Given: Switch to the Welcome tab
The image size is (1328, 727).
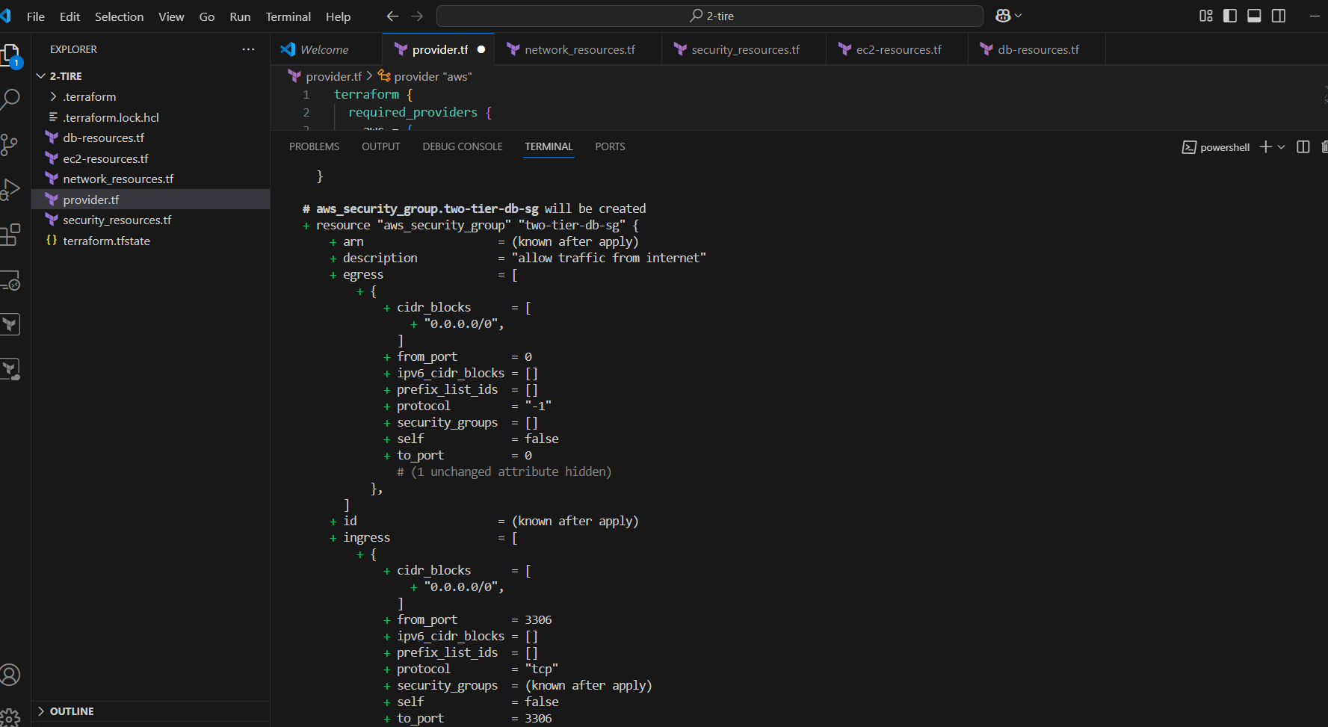Looking at the screenshot, I should 325,49.
